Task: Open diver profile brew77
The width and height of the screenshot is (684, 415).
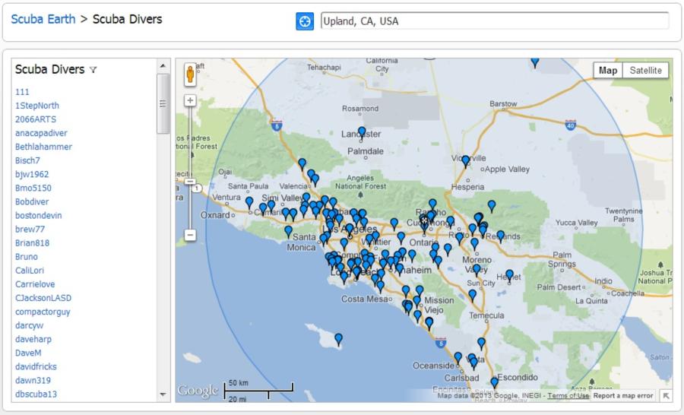Action: [30, 229]
